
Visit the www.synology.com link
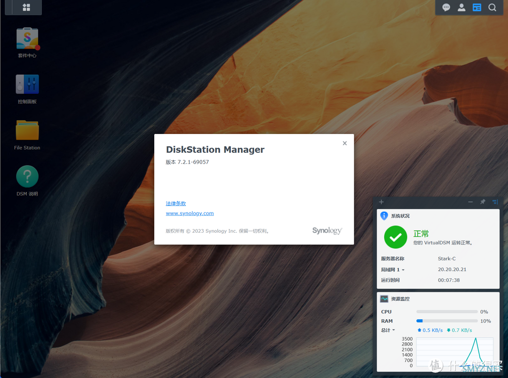coord(190,213)
